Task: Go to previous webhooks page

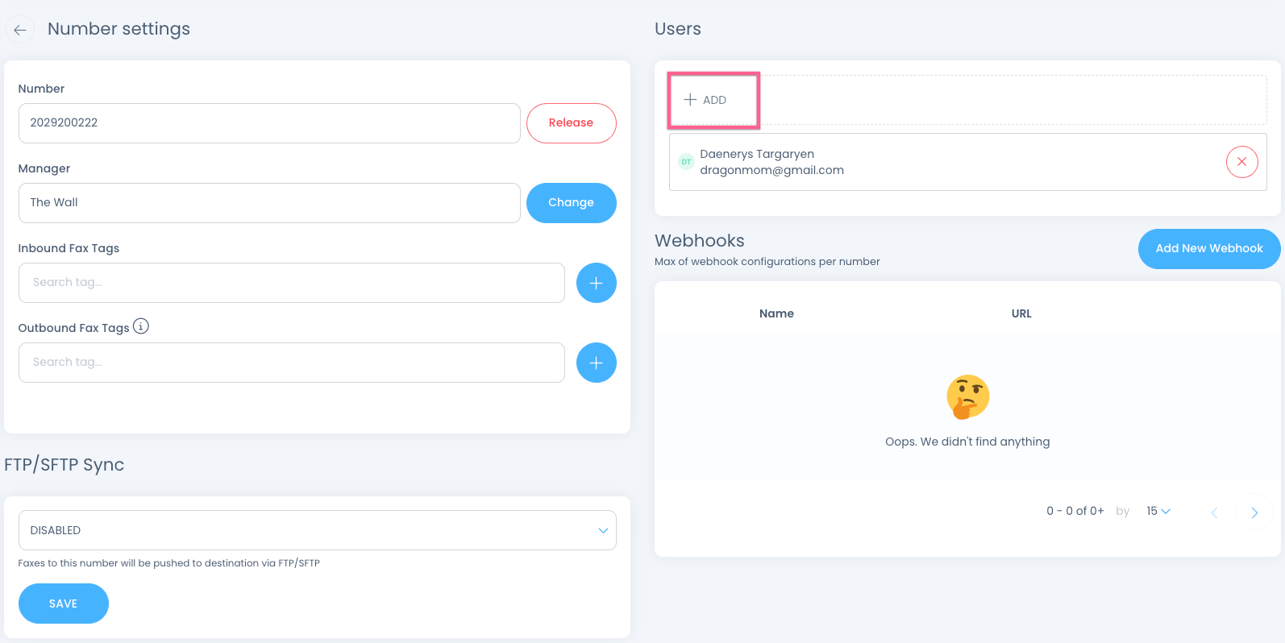Action: 1214,512
